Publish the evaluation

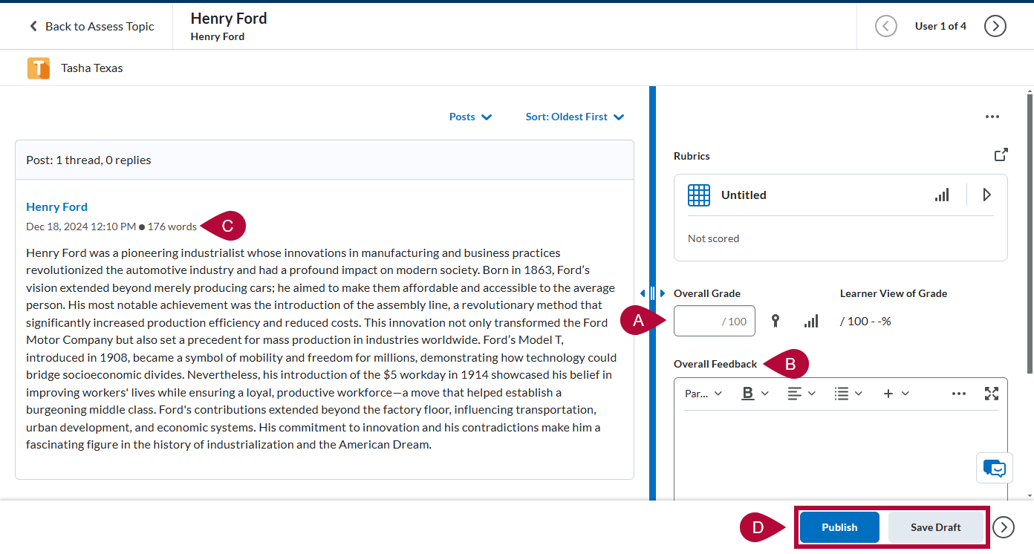click(x=839, y=527)
